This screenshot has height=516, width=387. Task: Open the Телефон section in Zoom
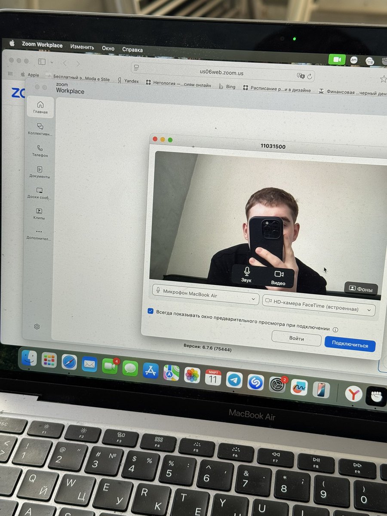[x=40, y=150]
